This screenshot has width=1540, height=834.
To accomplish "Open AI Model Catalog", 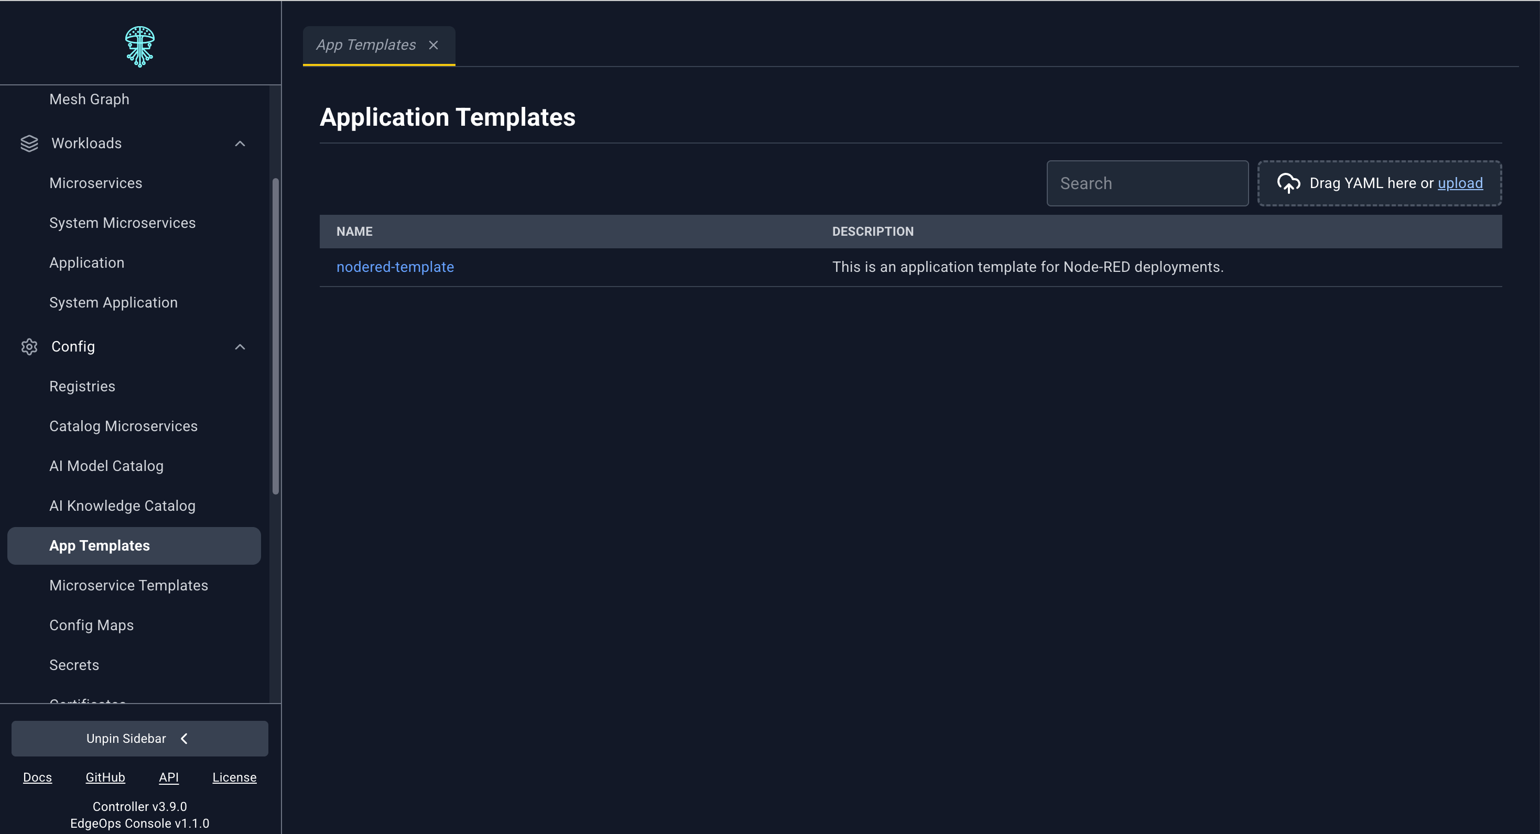I will (x=106, y=466).
